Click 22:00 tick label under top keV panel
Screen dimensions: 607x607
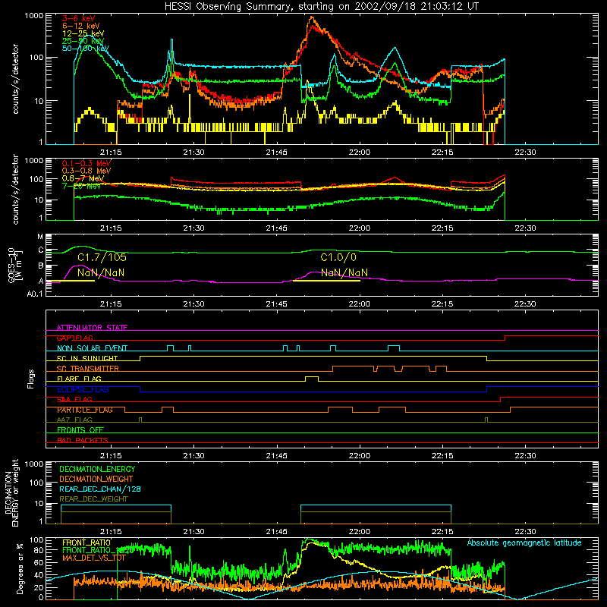(359, 153)
